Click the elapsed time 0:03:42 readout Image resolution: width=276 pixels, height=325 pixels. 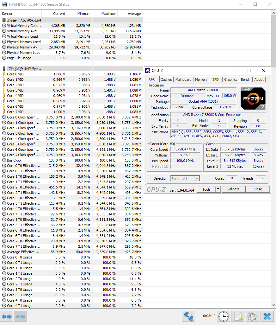[x=209, y=316]
